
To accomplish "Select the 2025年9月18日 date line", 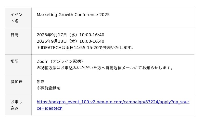I will point(70,41).
